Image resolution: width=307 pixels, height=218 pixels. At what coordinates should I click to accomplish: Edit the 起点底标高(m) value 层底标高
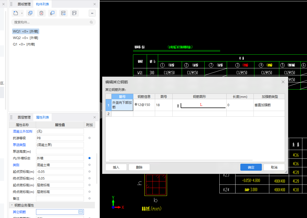point(60,185)
